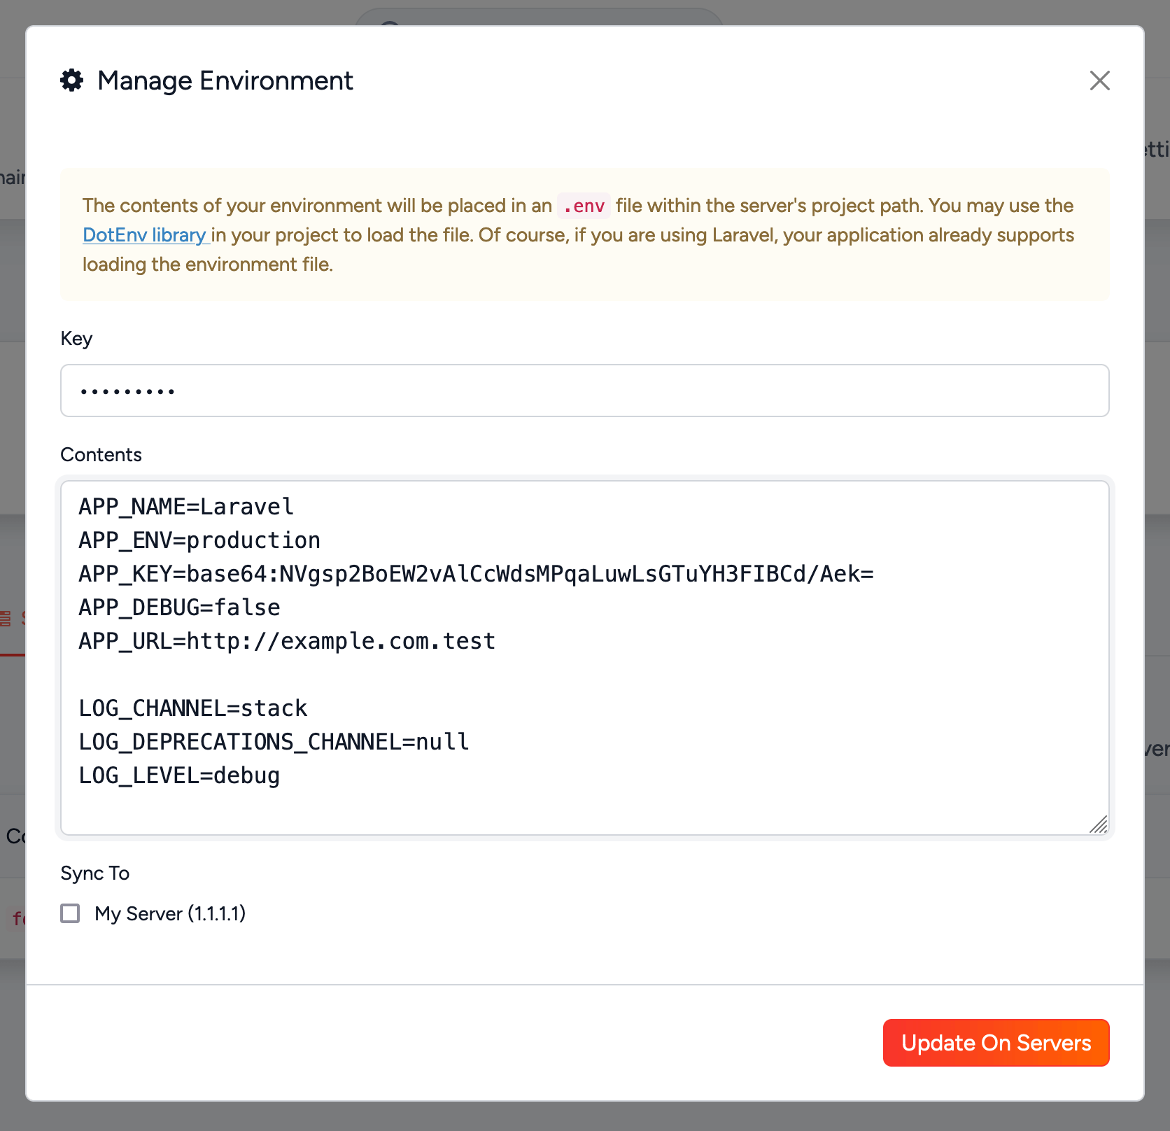Click the gear icon beside Manage Environment
This screenshot has width=1170, height=1131.
click(71, 80)
